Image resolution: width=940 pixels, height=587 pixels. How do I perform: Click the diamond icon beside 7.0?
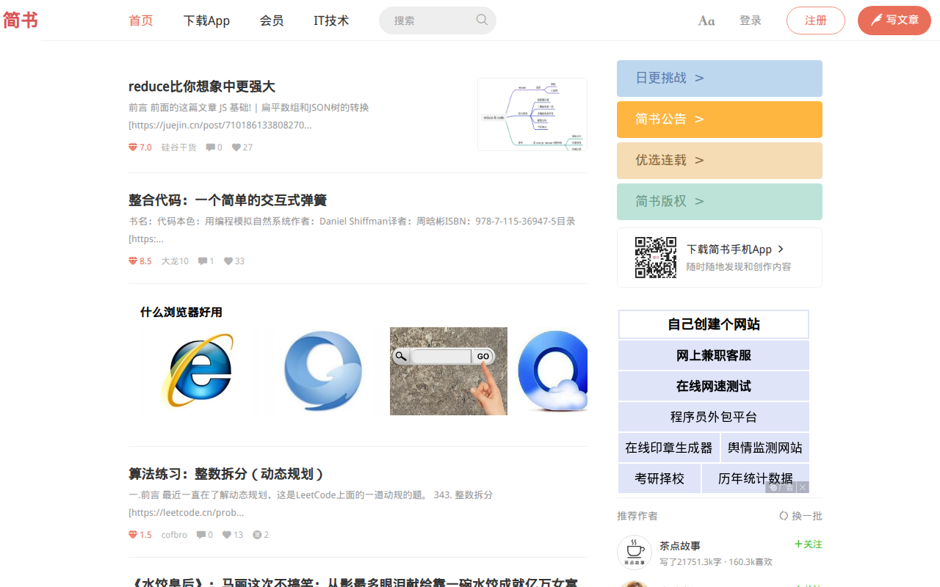(x=133, y=147)
